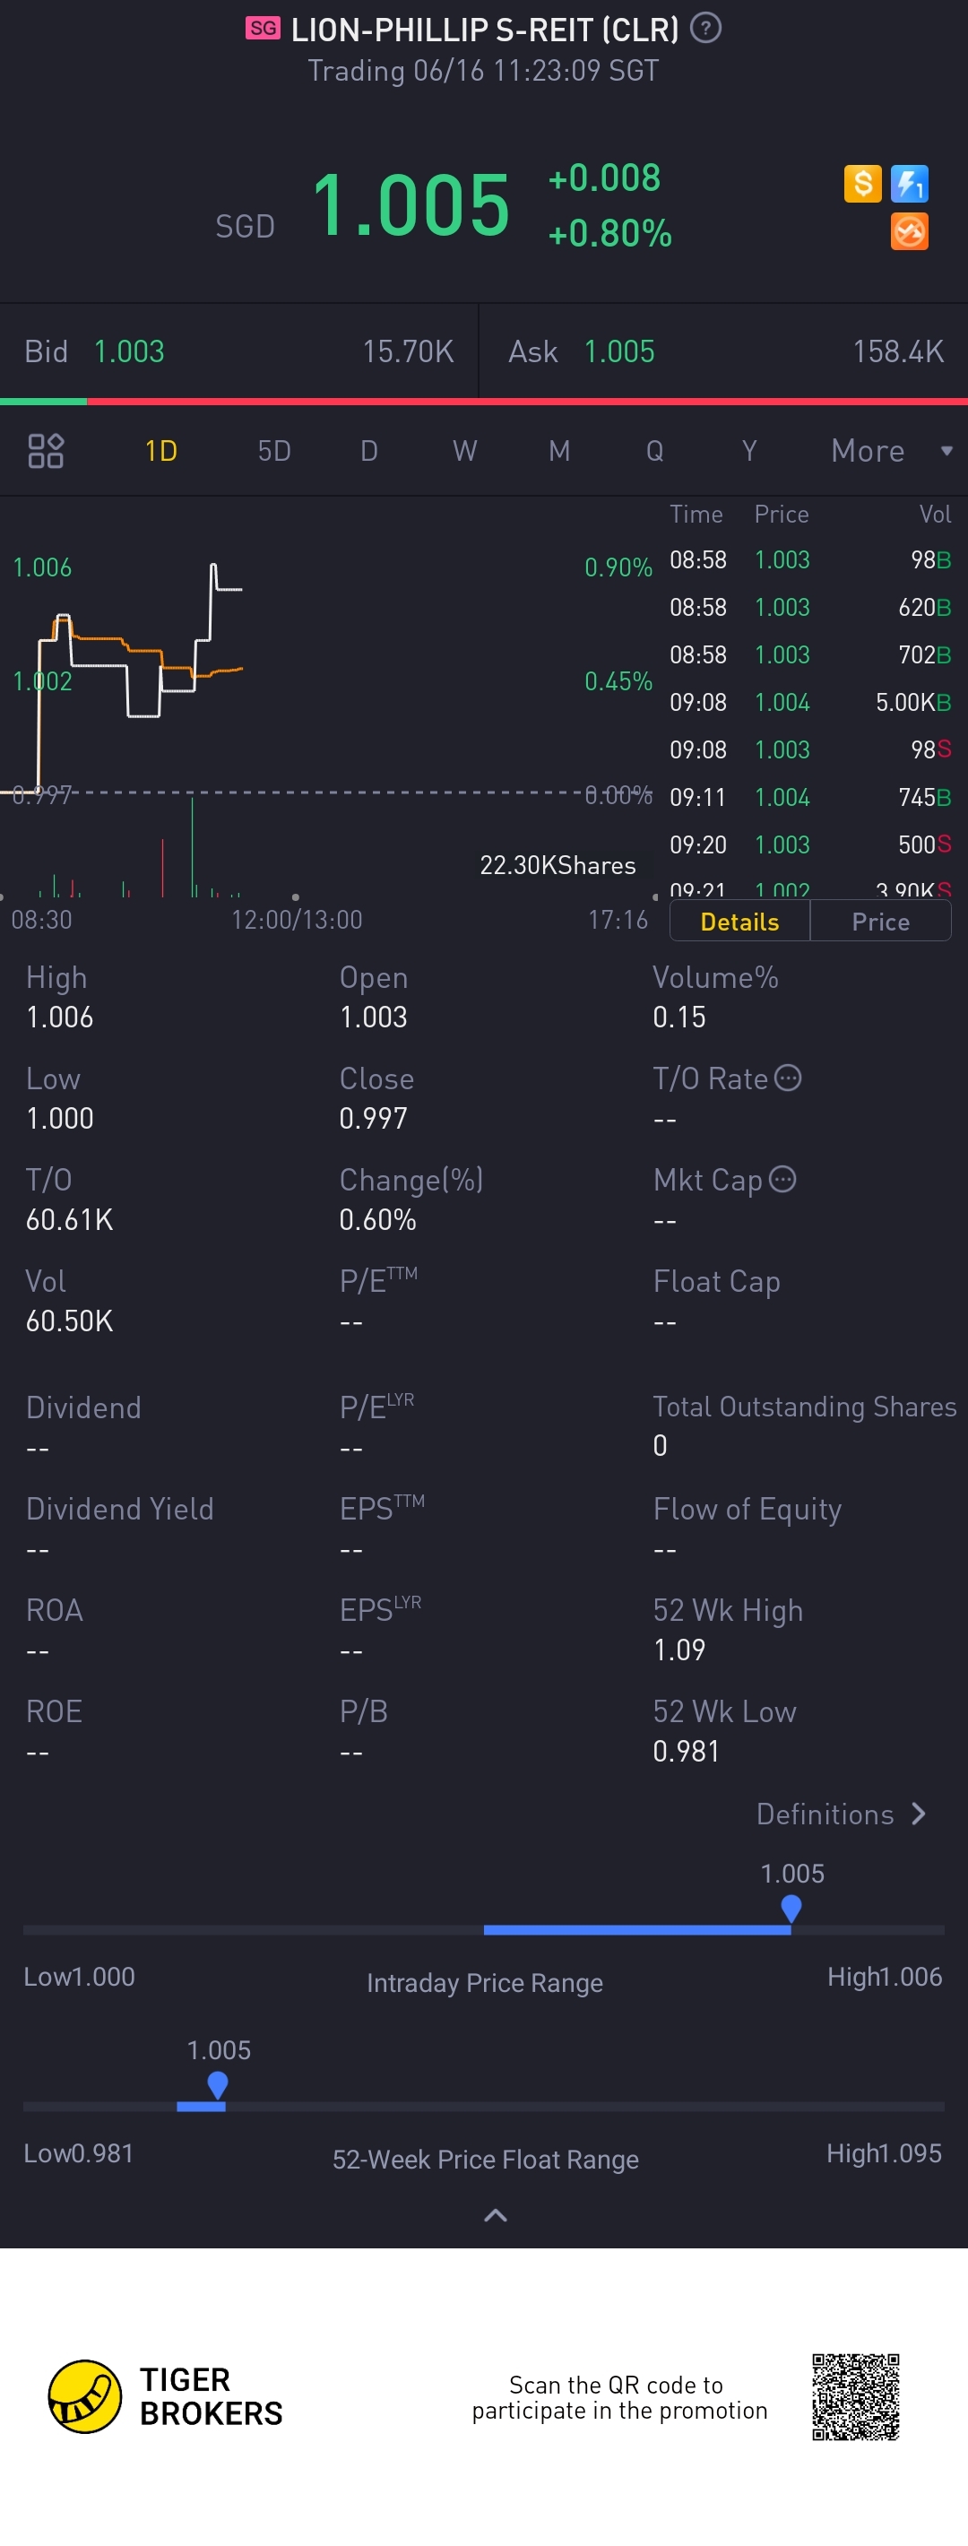Scan the promotion QR code

tap(855, 2395)
